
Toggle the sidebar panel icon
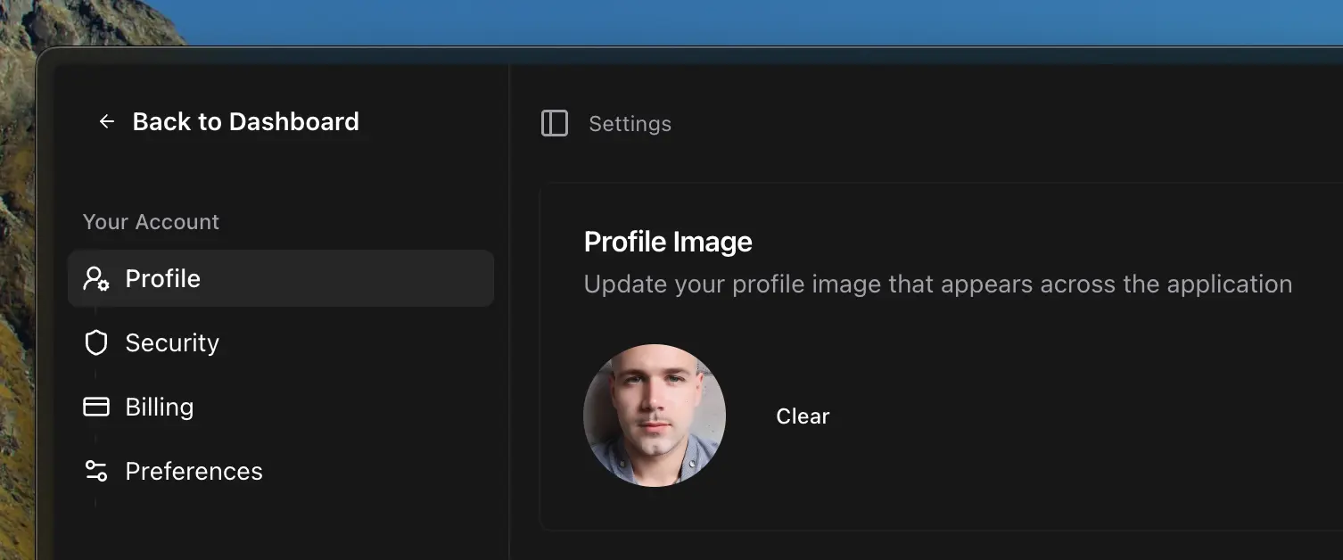pos(555,124)
